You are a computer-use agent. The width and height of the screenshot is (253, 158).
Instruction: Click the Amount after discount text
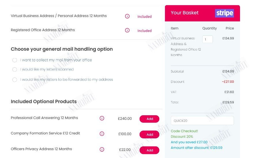click(x=196, y=148)
